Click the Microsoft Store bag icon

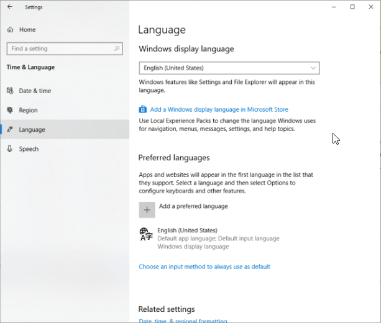pos(142,109)
